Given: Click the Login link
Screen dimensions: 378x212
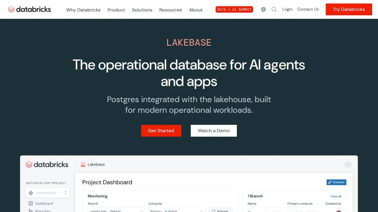Looking at the screenshot, I should point(287,9).
